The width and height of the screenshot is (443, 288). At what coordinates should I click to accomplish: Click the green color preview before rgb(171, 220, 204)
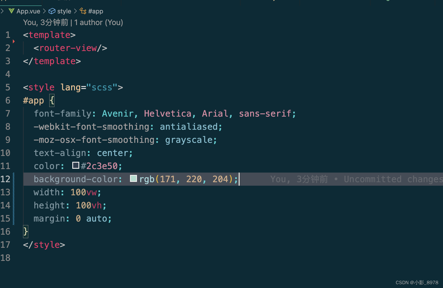133,178
